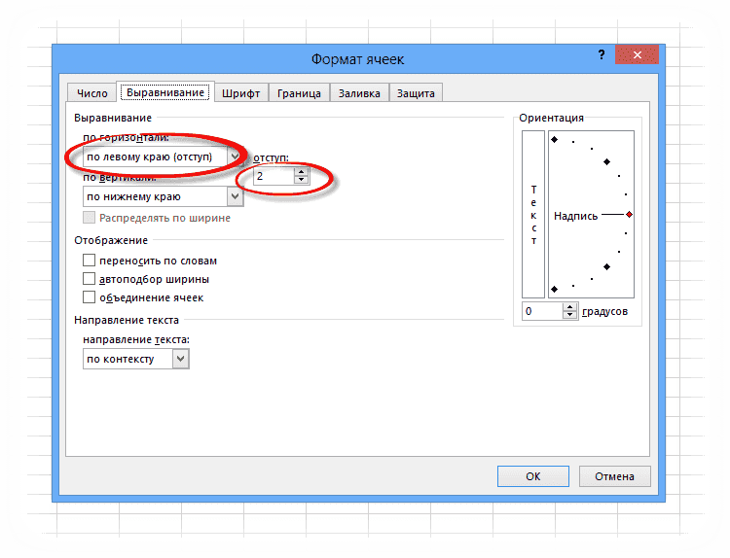Switch to the Граница tab

tap(299, 93)
